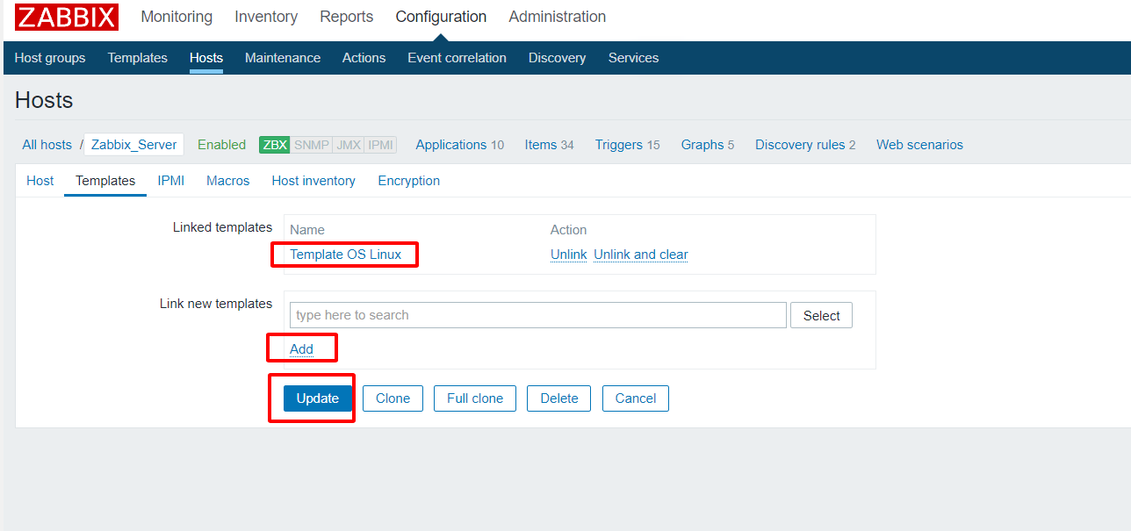Select Hosts in the blue submenu bar

(x=206, y=58)
